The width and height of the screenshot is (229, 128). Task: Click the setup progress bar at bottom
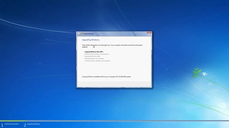pos(114,121)
